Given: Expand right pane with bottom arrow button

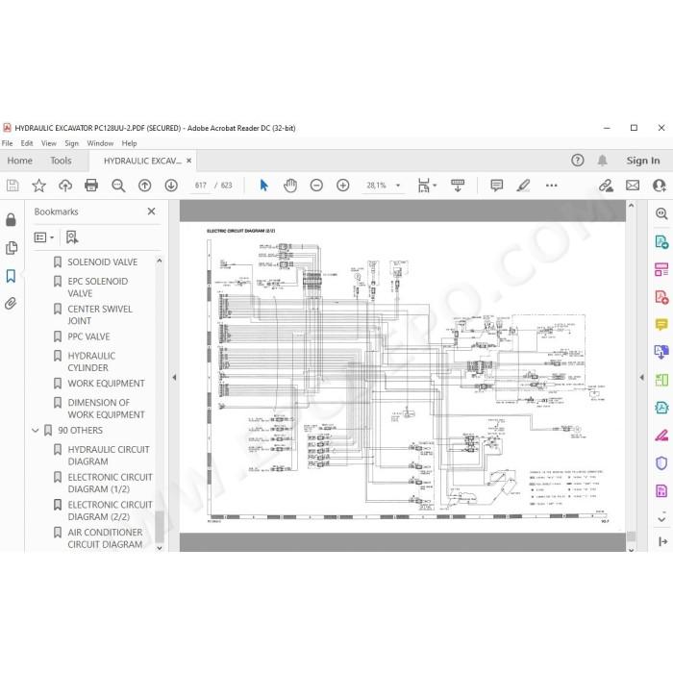Looking at the screenshot, I should (x=662, y=542).
